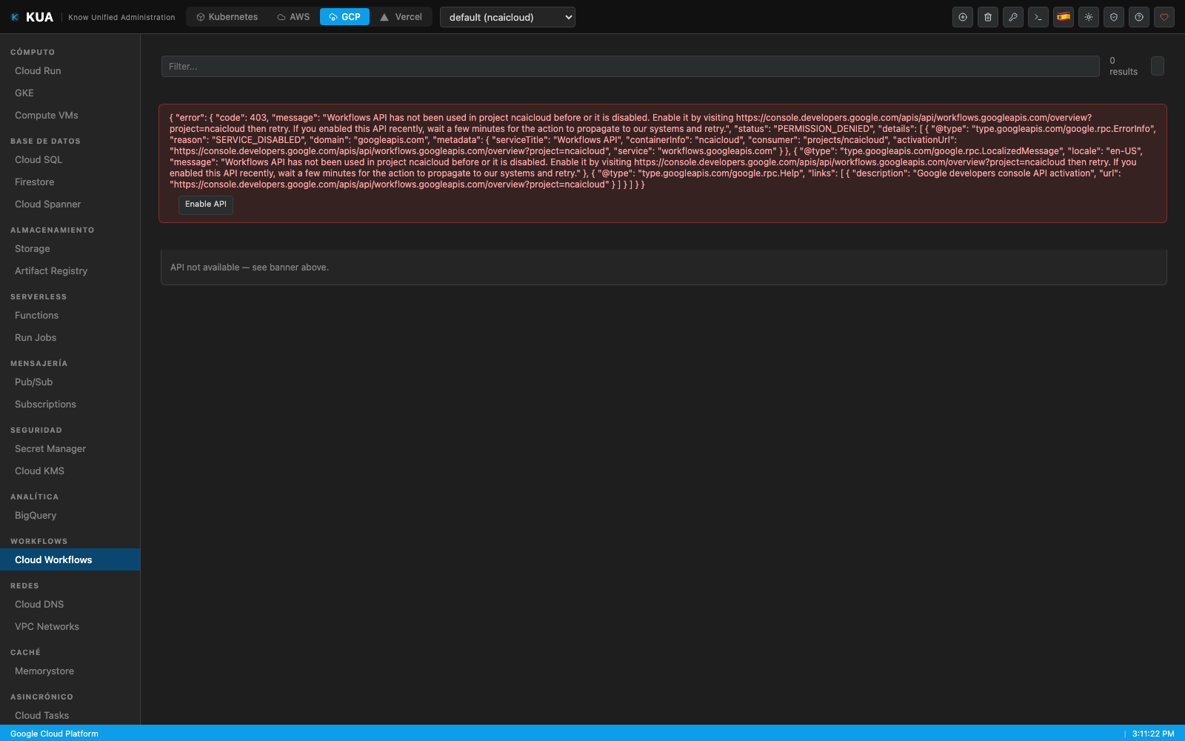
Task: Open Secret Manager in sidebar
Action: [x=70, y=449]
